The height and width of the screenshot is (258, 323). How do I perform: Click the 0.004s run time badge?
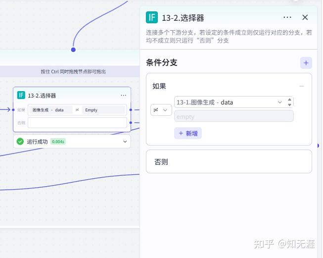(58, 142)
